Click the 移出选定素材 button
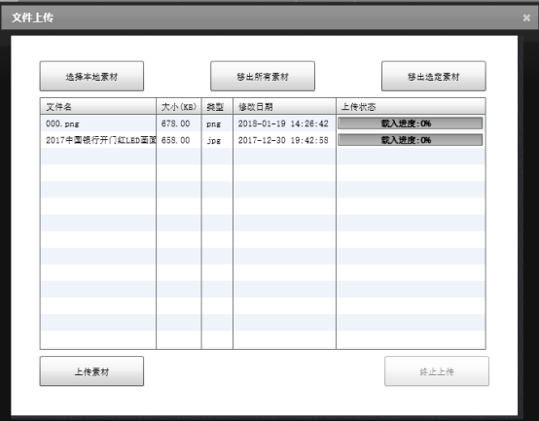Image resolution: width=539 pixels, height=421 pixels. point(434,76)
